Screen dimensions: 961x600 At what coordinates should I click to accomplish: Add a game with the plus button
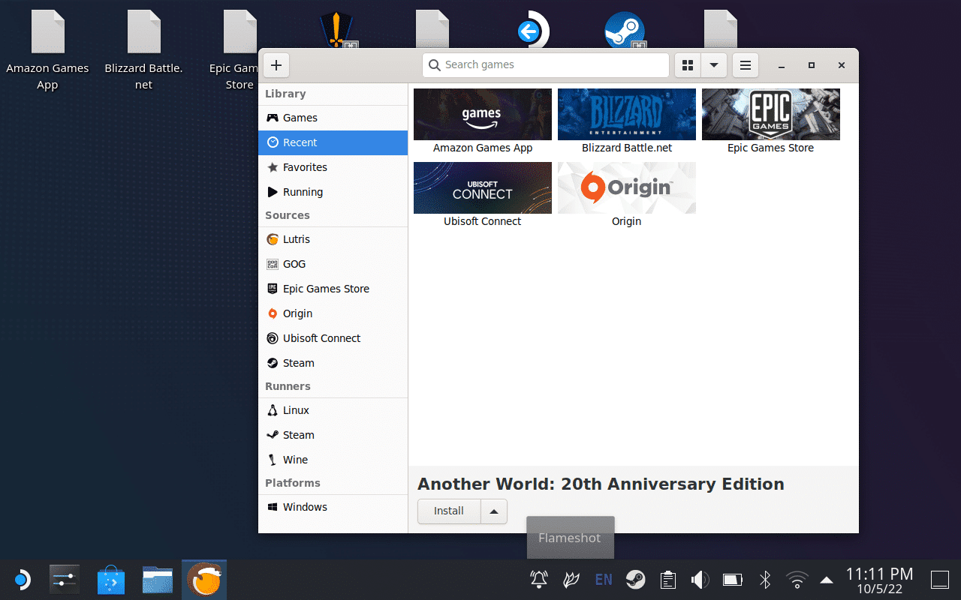point(276,65)
